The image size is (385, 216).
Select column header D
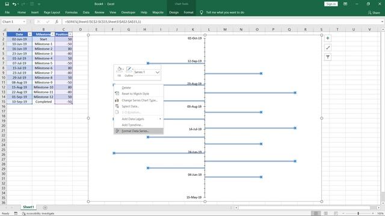click(x=80, y=29)
